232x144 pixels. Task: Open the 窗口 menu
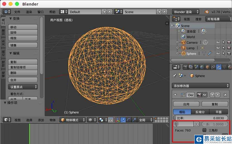pos(41,12)
